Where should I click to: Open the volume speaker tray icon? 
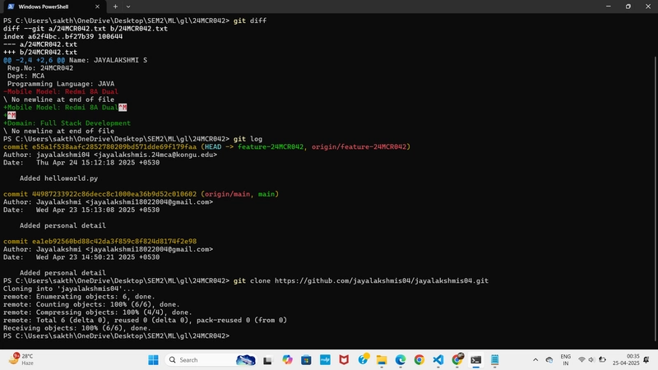(591, 360)
